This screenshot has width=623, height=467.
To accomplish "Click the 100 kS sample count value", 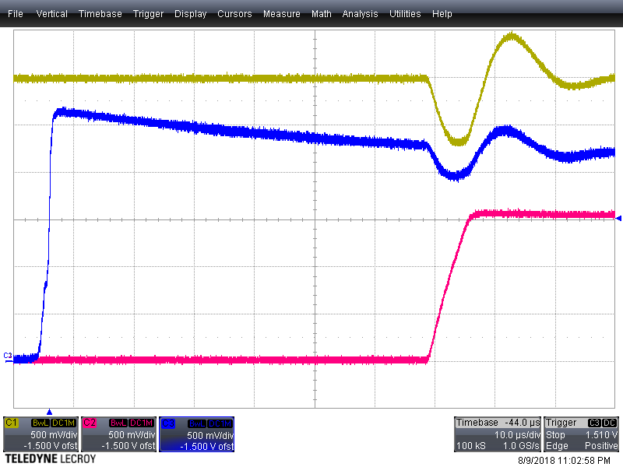I will tap(471, 446).
